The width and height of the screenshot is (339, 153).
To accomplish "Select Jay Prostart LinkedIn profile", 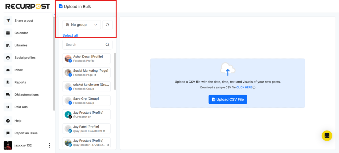I will pyautogui.click(x=86, y=143).
